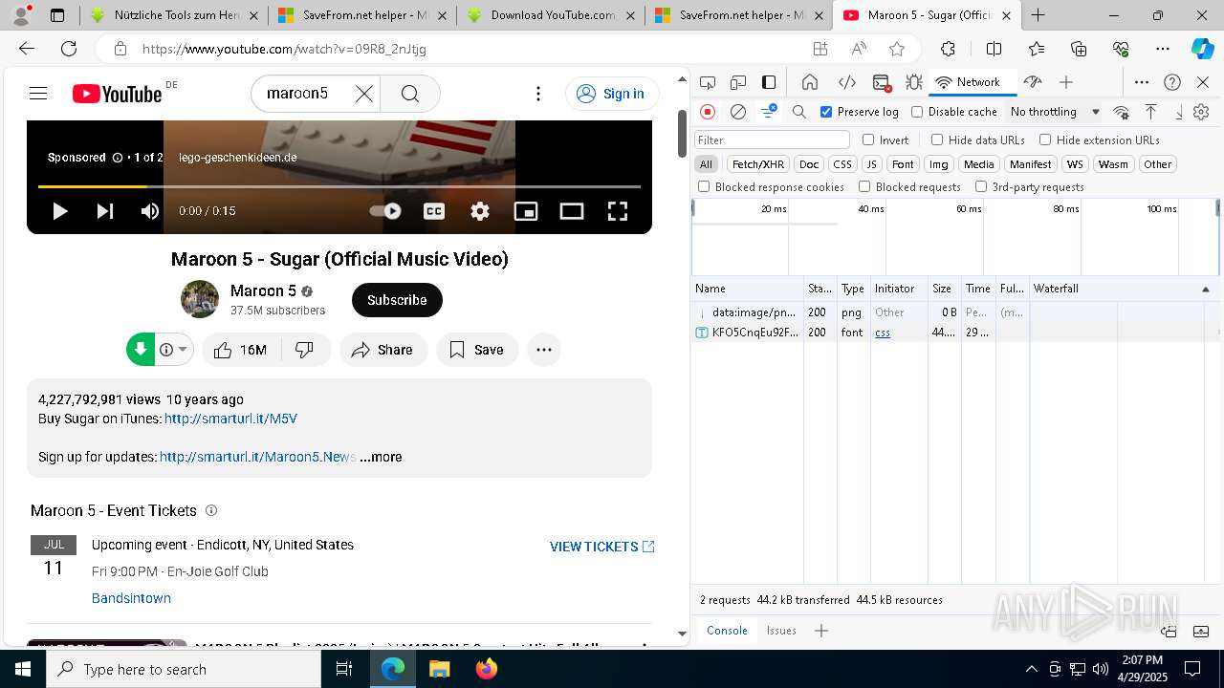1224x688 pixels.
Task: Check Blocked requests checkbox
Action: tap(864, 187)
